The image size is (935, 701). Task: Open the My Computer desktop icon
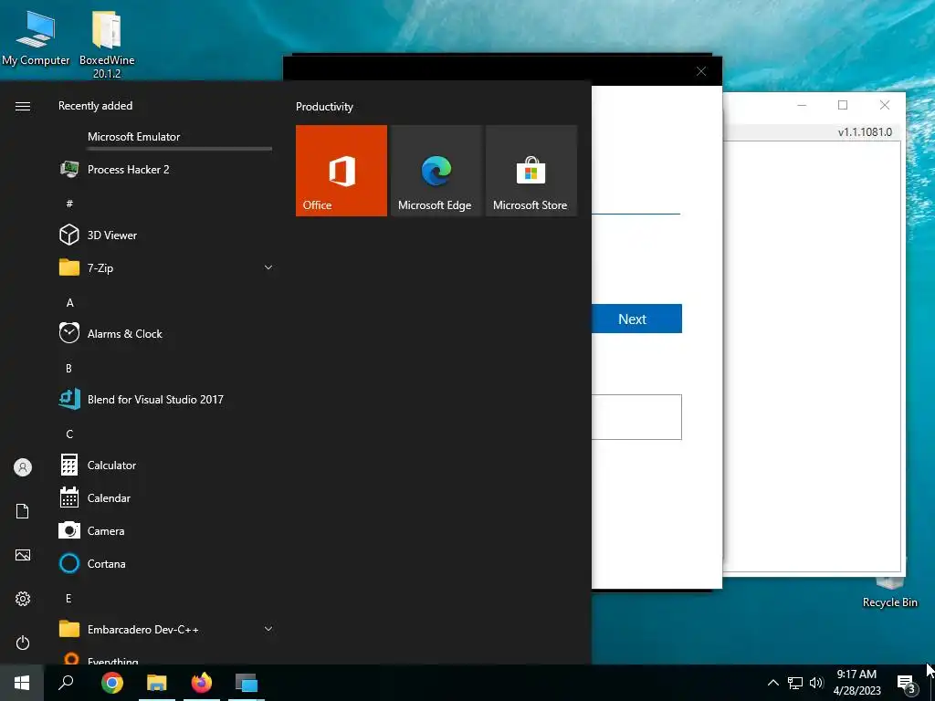click(x=36, y=37)
